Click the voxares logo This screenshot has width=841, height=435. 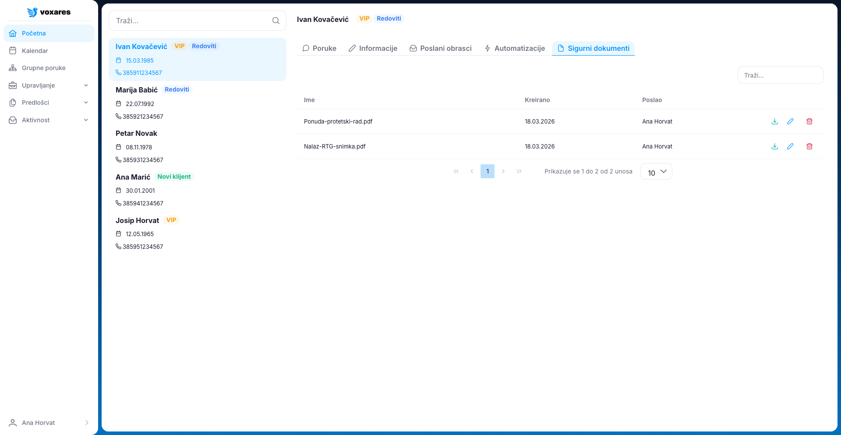[49, 12]
